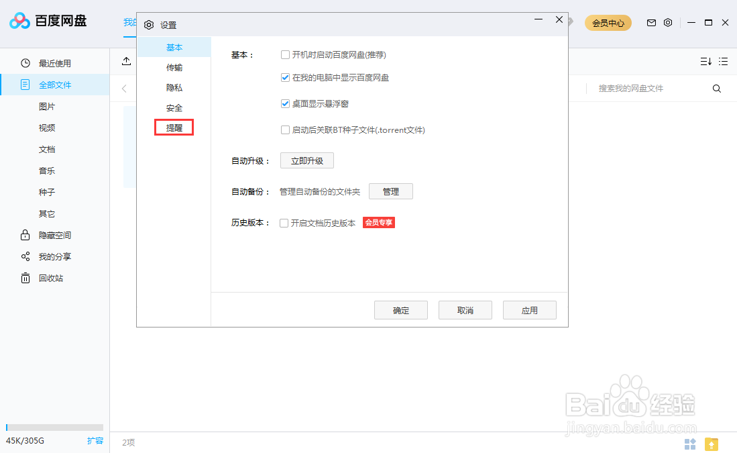Open the mail message icon in title bar

point(651,23)
